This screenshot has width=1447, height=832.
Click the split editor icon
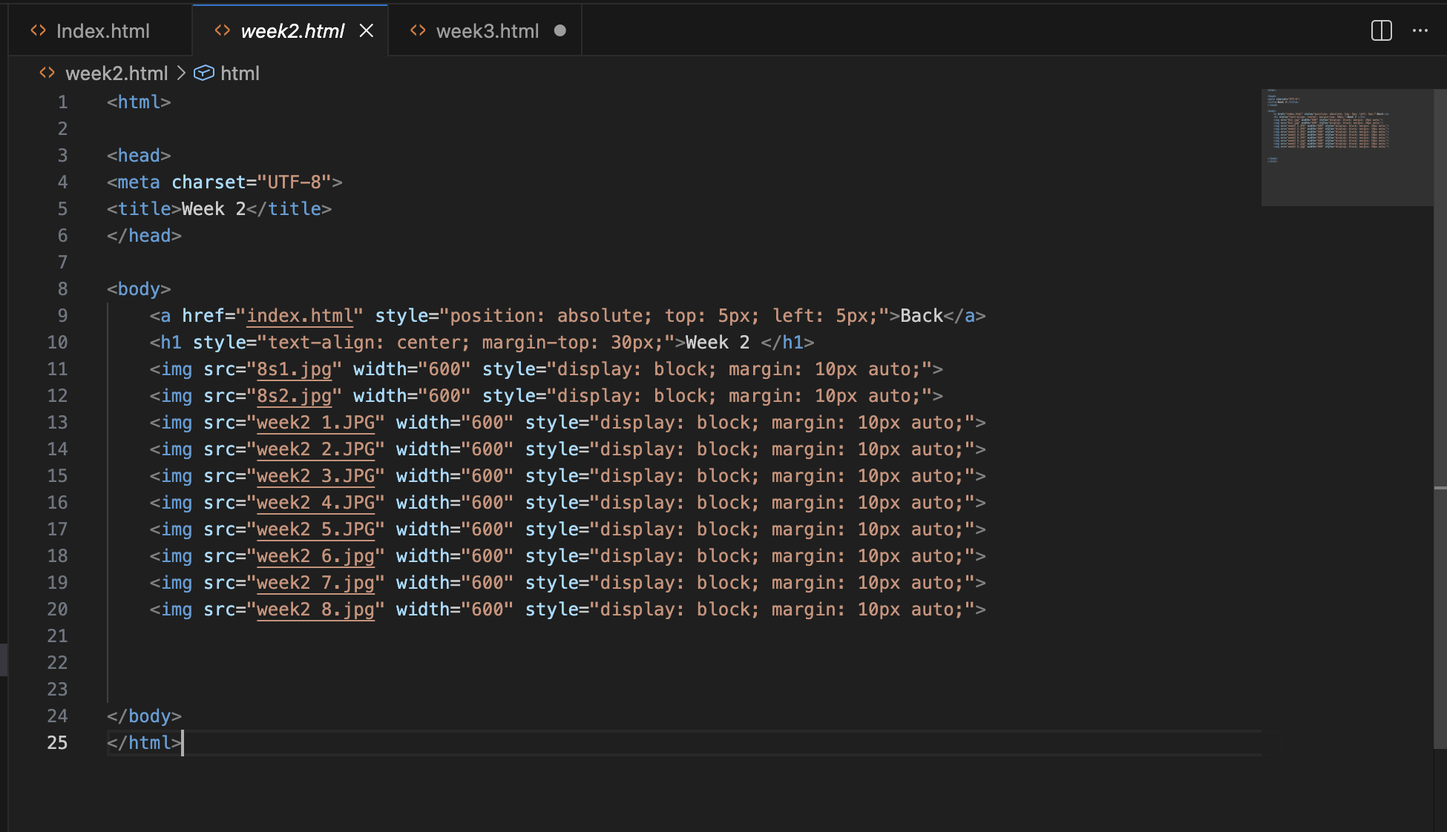pos(1380,30)
